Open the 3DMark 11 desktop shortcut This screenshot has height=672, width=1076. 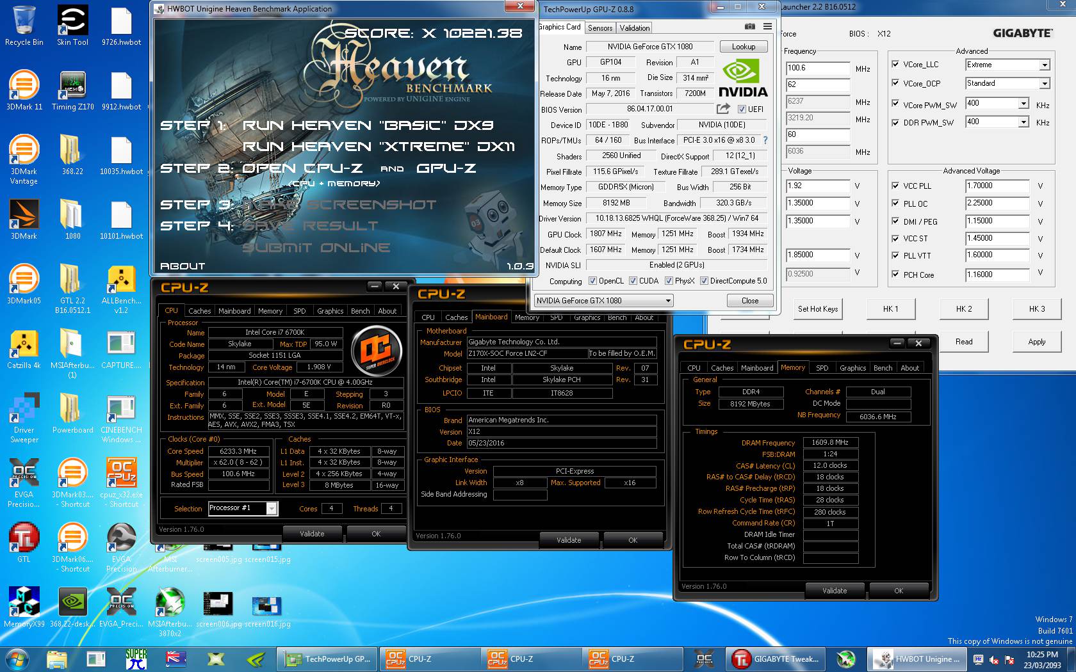click(24, 90)
